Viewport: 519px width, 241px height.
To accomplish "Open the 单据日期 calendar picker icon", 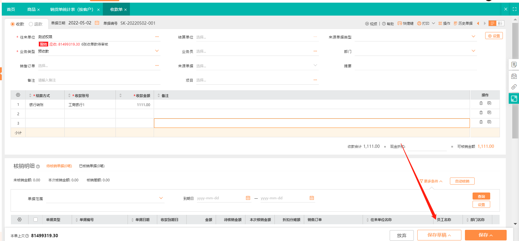I will 97,23.
